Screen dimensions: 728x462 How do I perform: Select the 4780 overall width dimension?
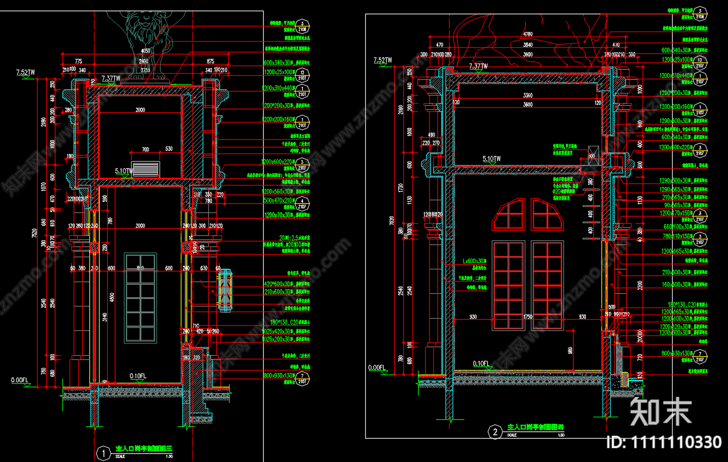528,34
